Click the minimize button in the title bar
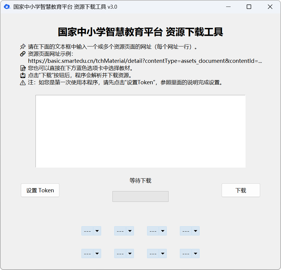 (228, 6)
